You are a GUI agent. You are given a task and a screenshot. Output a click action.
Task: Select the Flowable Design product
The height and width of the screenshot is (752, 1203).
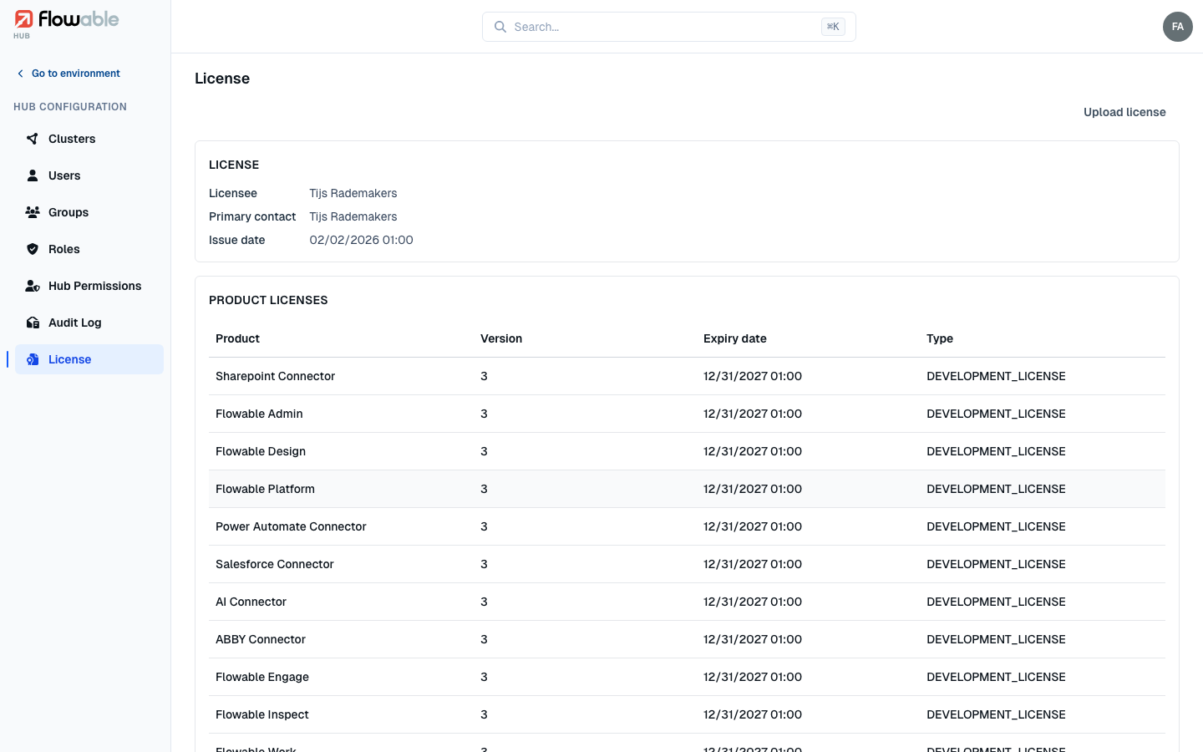(687, 451)
